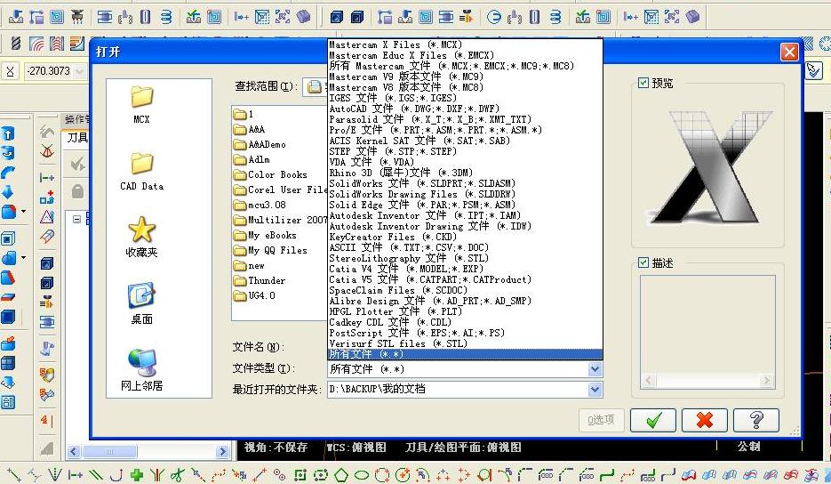831x484 pixels.
Task: Click right arrow of operations manager horizontal scrollbar
Action: pos(222,452)
